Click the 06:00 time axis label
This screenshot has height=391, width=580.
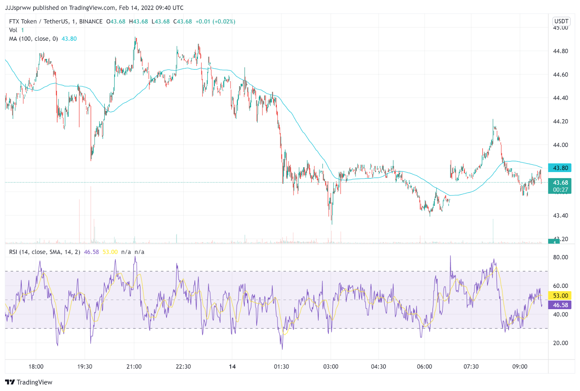click(424, 366)
